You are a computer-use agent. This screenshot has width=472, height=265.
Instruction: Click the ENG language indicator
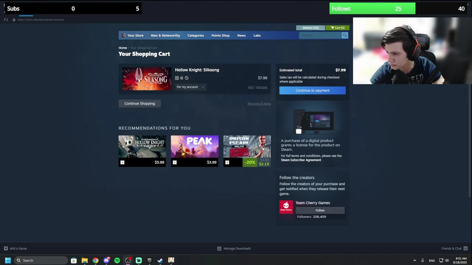(x=432, y=261)
